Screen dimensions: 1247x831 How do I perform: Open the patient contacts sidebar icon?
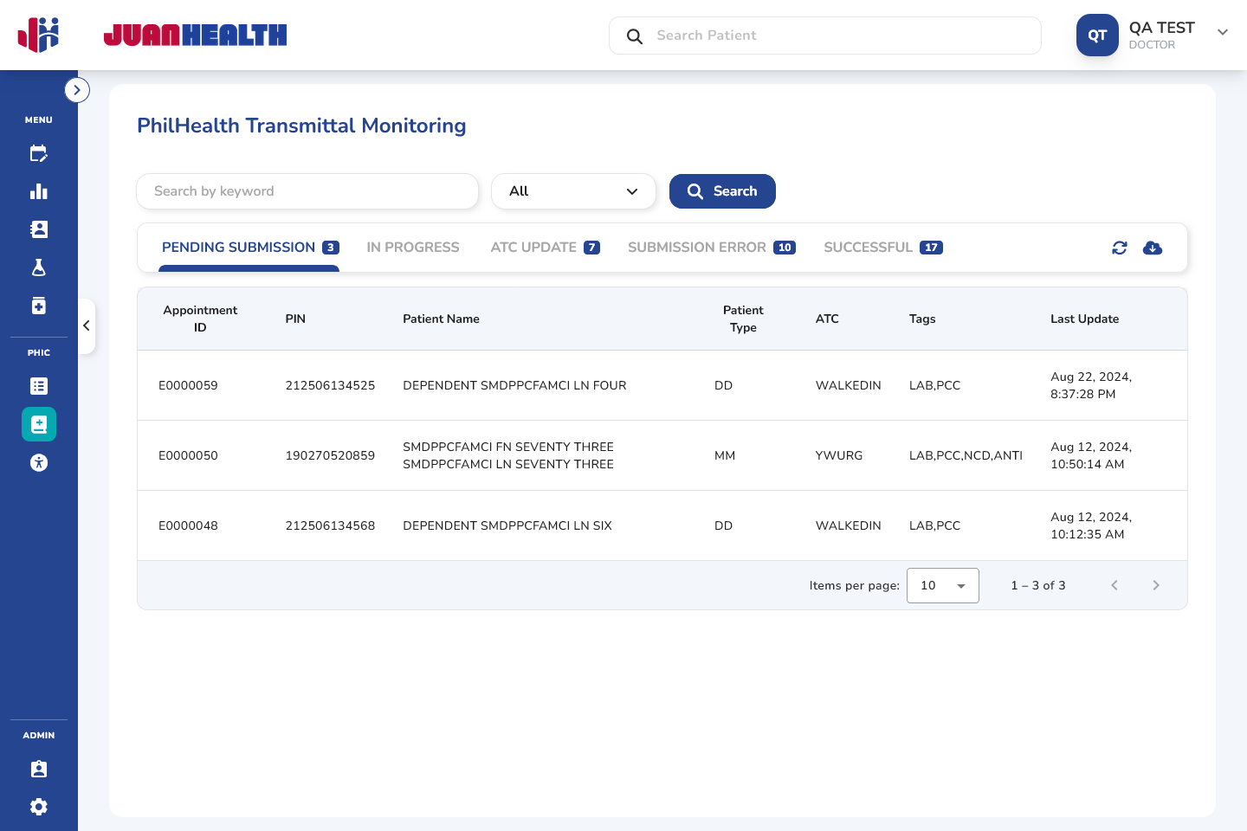point(39,229)
